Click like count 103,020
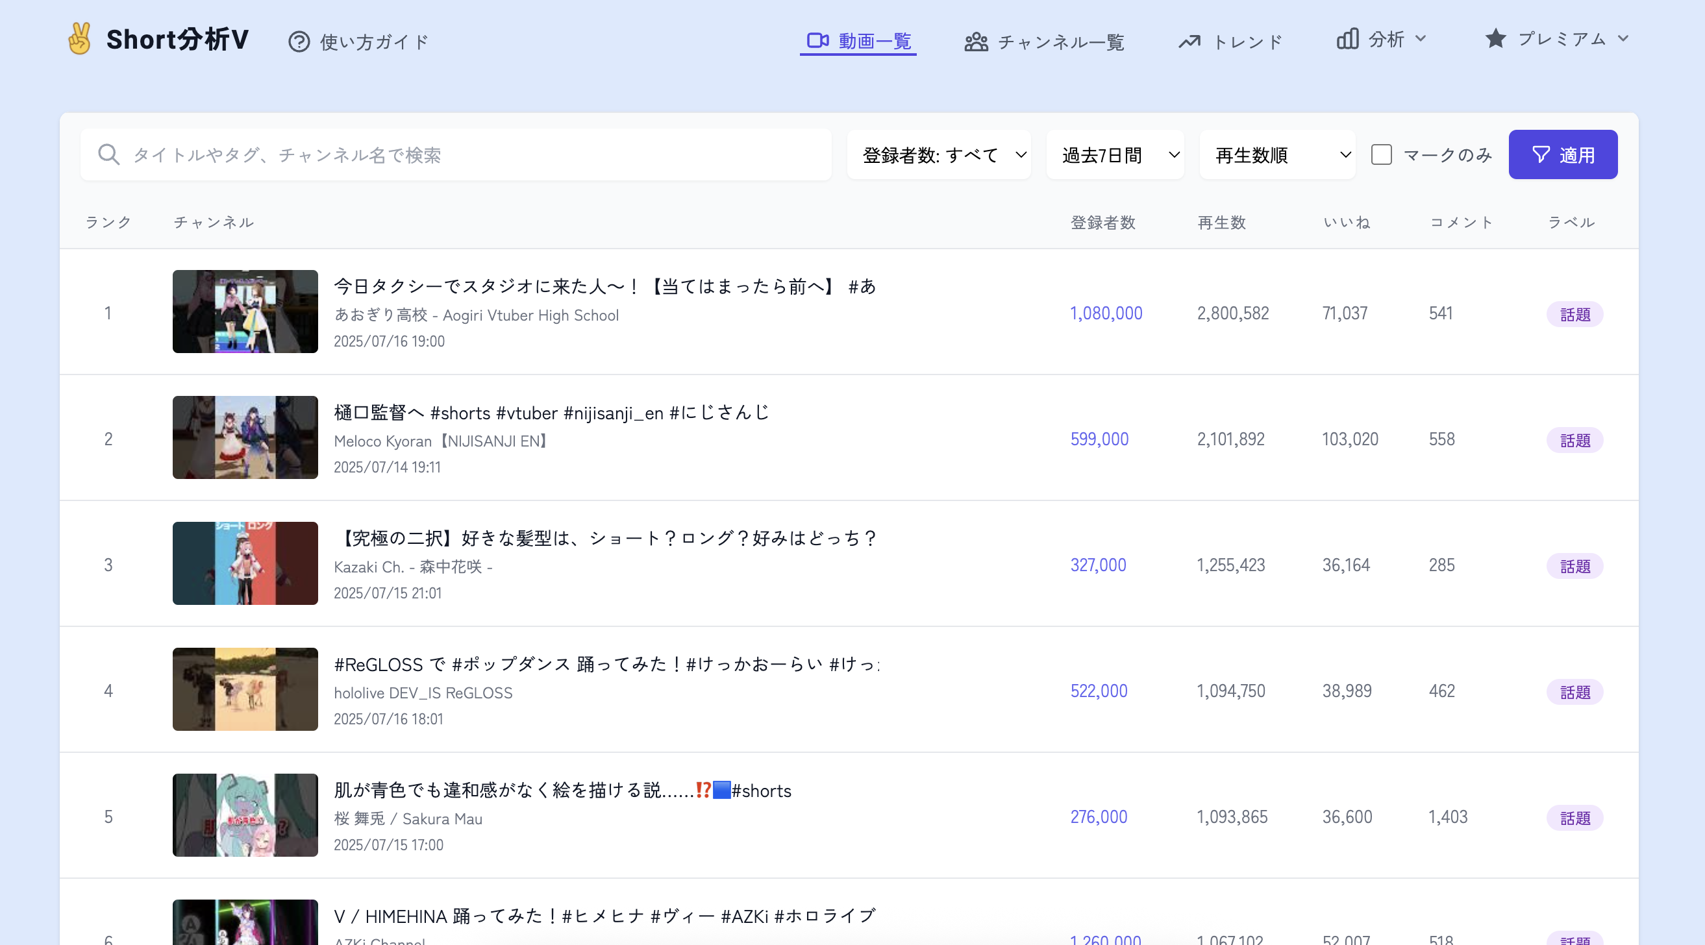1705x945 pixels. pyautogui.click(x=1350, y=439)
